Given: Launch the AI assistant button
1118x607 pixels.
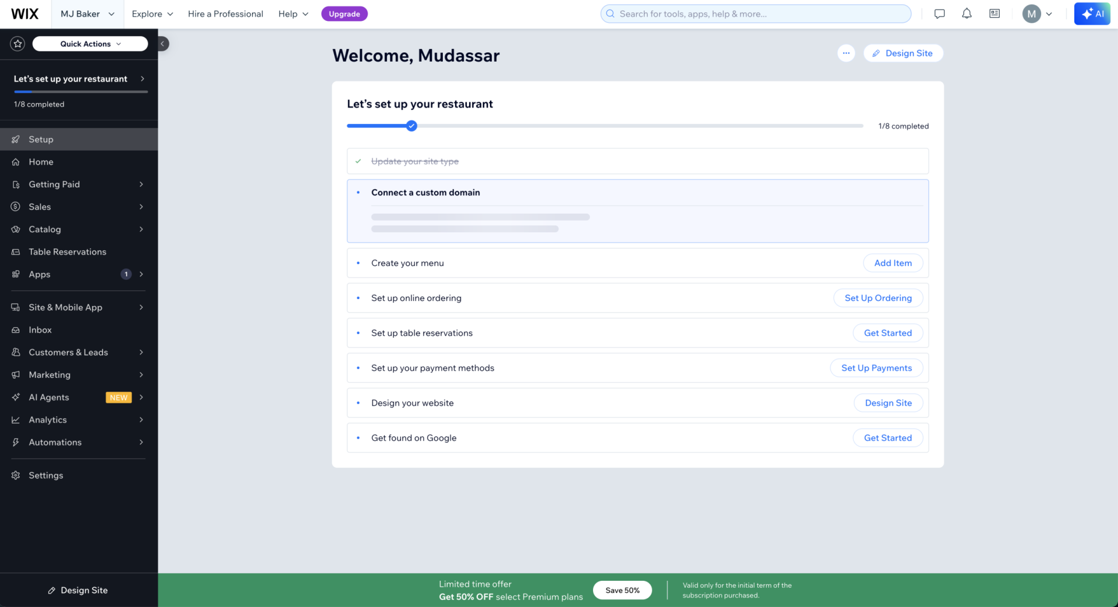Looking at the screenshot, I should (x=1092, y=14).
